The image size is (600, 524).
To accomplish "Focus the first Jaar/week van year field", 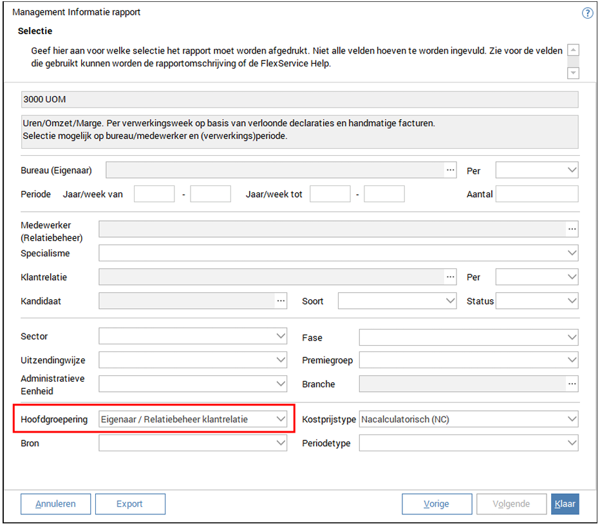I will pyautogui.click(x=154, y=194).
